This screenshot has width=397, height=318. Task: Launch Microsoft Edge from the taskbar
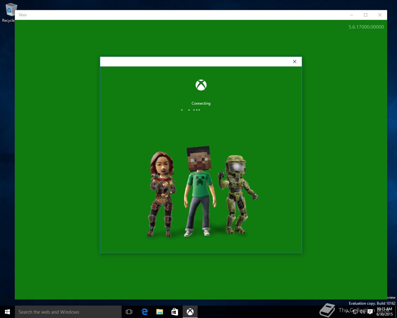coord(145,312)
